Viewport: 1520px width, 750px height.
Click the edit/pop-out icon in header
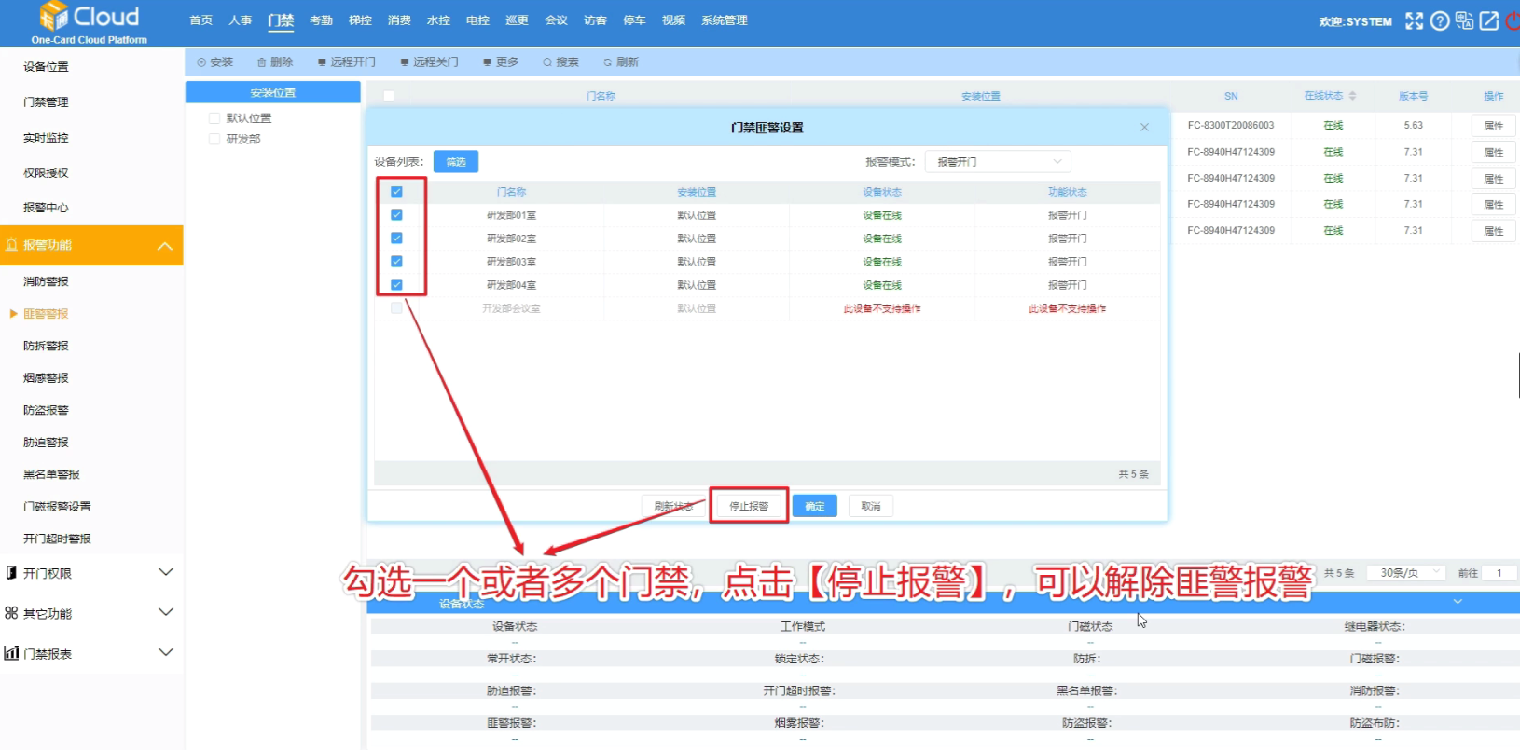(x=1489, y=20)
